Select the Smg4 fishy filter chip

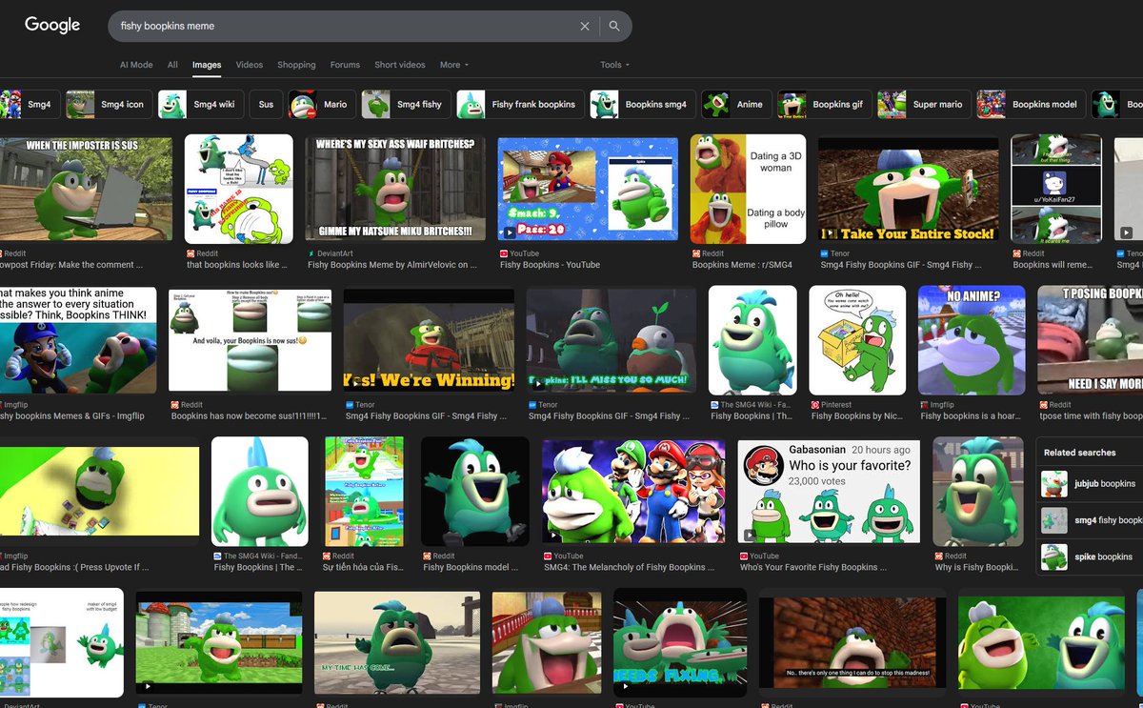point(406,104)
